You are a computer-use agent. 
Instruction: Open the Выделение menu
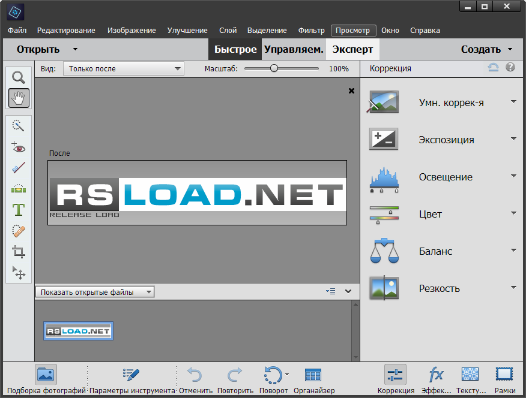[x=267, y=31]
